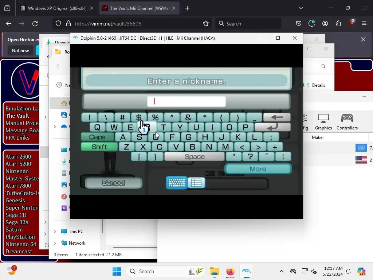This screenshot has width=373, height=280.
Task: Tap the exclamation mark key
Action: click(89, 117)
